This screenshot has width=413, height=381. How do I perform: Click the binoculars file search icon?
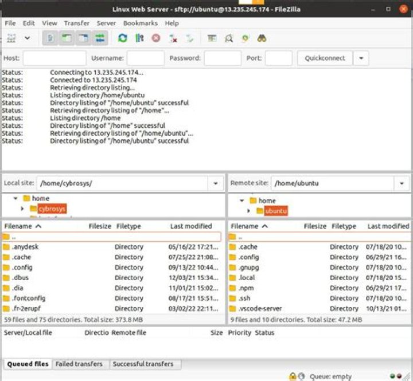[262, 38]
